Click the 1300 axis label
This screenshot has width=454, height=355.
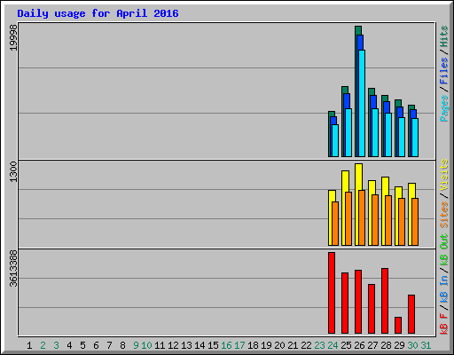tap(13, 172)
